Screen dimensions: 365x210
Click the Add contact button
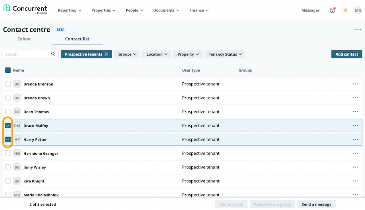[346, 54]
